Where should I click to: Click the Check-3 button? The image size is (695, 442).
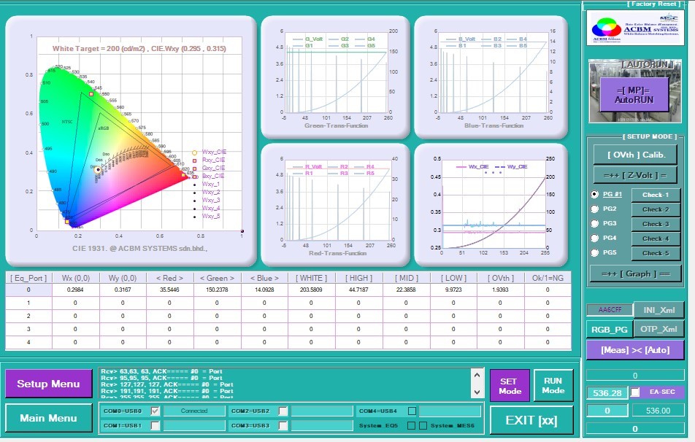tap(656, 224)
